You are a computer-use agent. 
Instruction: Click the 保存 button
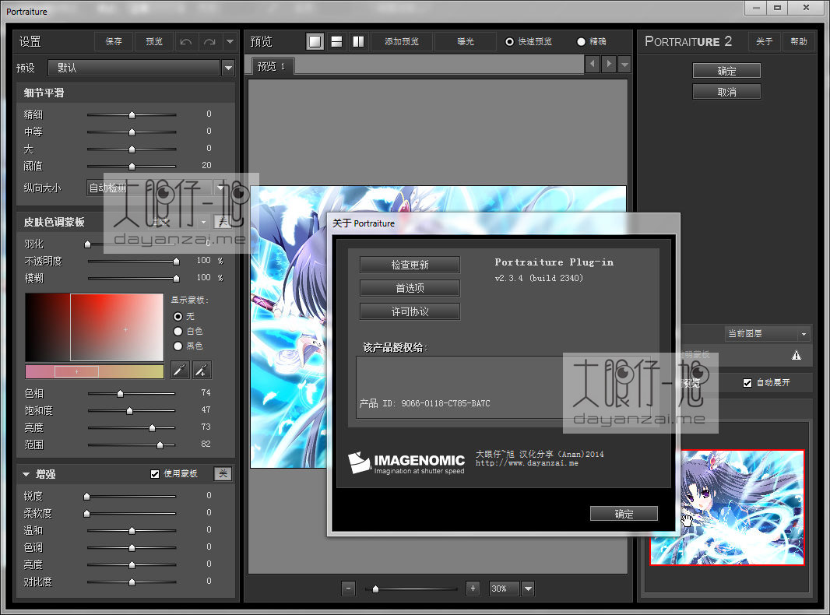pyautogui.click(x=113, y=41)
